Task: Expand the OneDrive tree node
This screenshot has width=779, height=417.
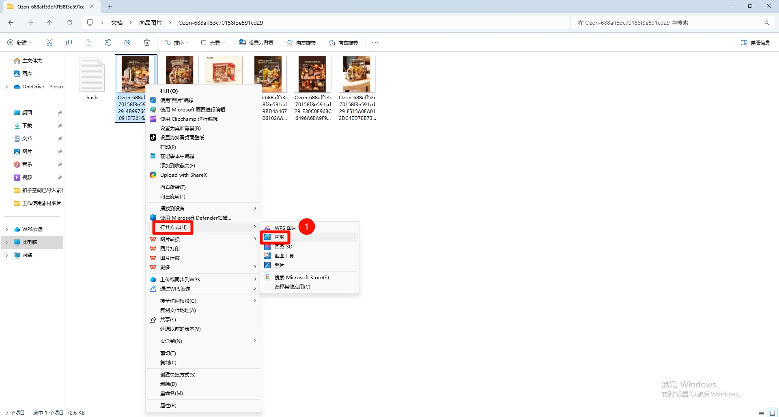Action: (7, 87)
